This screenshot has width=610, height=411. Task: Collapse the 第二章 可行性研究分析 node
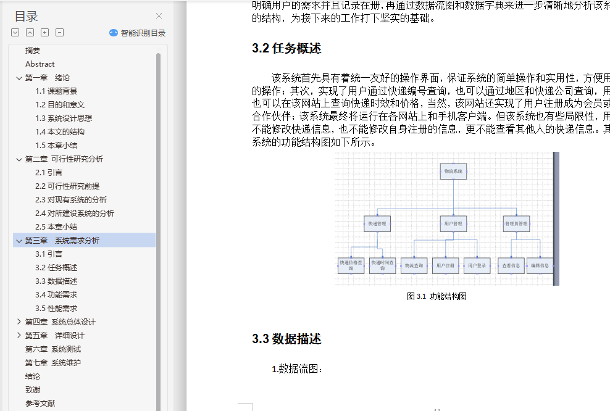19,159
